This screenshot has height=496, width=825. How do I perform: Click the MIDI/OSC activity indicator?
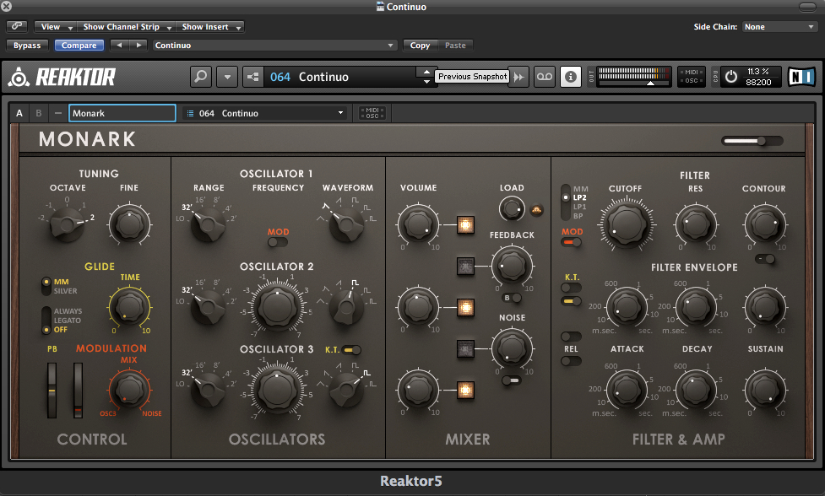coord(692,76)
